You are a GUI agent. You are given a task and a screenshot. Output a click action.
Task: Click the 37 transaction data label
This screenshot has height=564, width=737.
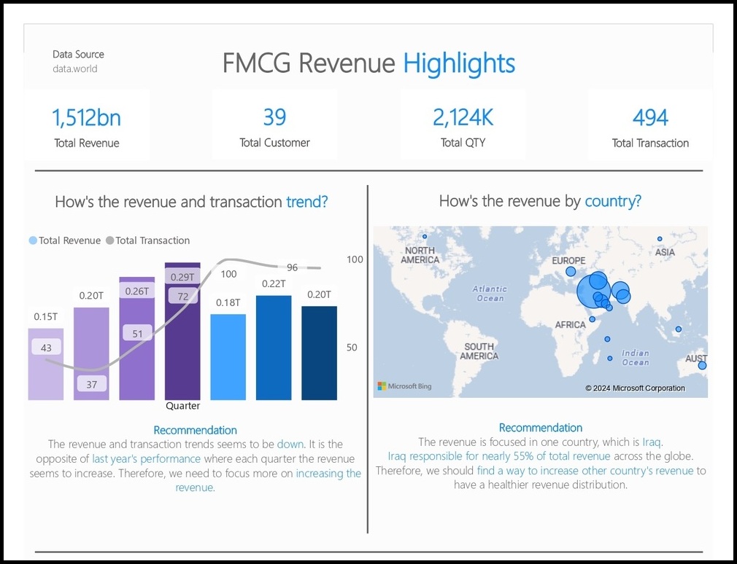point(92,384)
